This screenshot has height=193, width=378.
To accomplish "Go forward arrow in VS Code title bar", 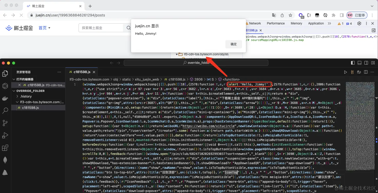I will point(118,63).
